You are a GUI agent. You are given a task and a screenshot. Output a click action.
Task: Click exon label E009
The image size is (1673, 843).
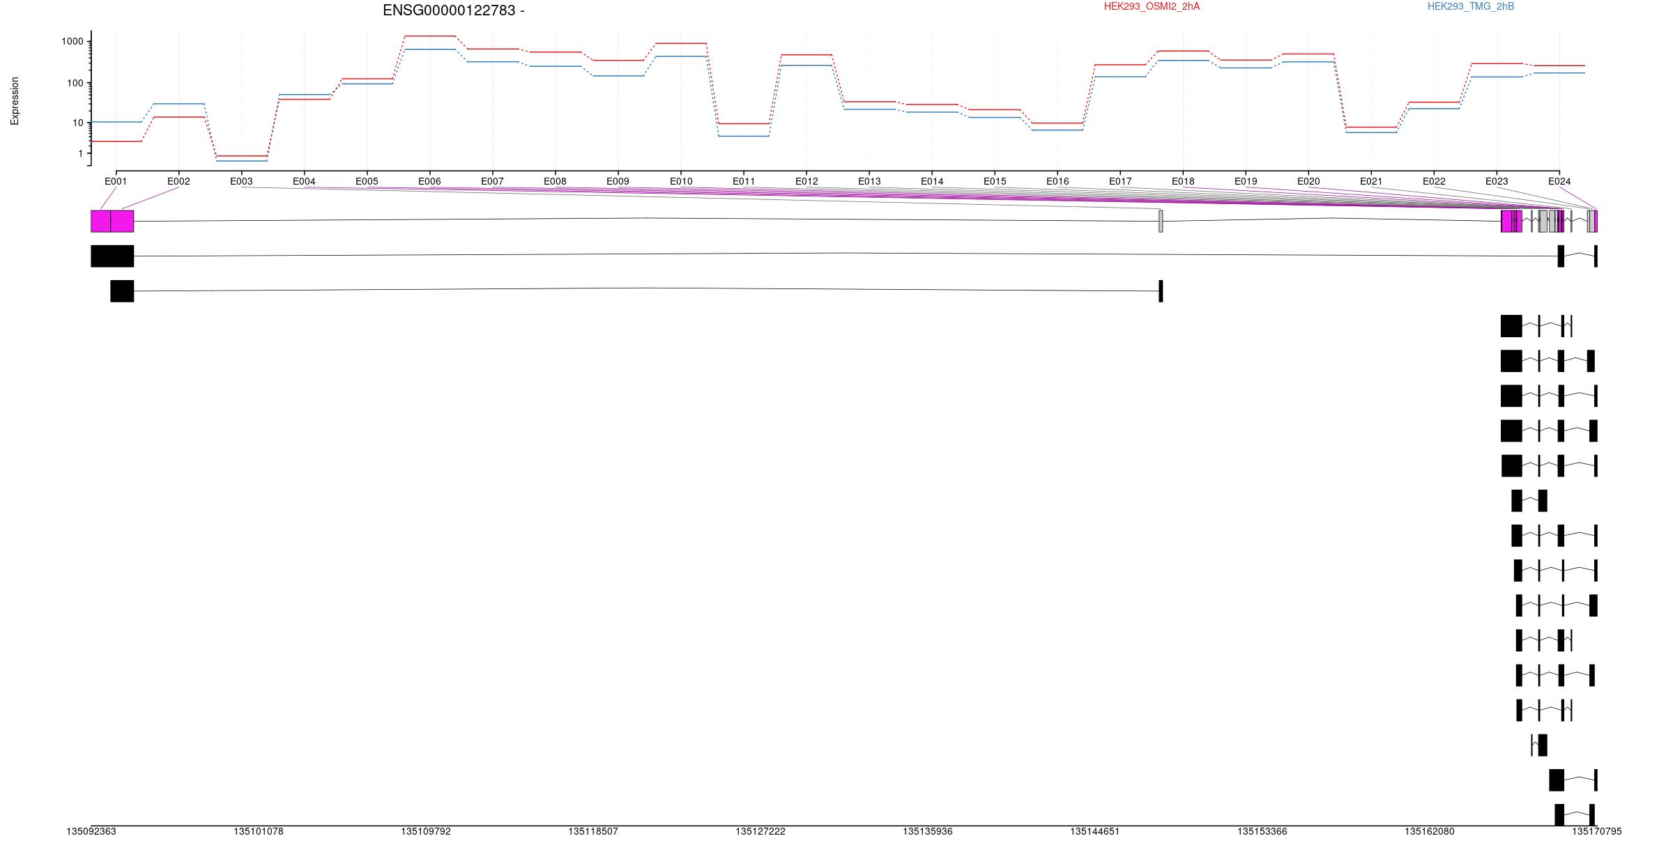pos(618,182)
